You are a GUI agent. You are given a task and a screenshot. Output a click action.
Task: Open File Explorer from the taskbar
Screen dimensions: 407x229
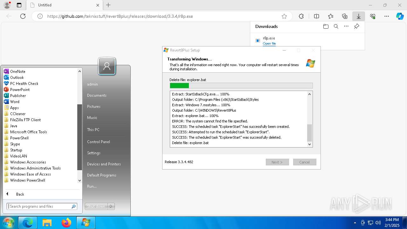[x=47, y=223]
